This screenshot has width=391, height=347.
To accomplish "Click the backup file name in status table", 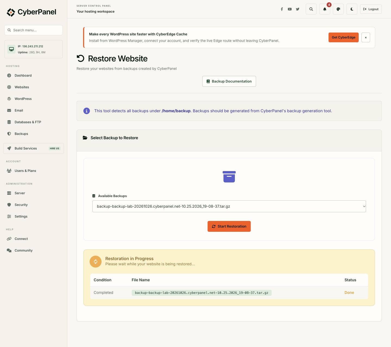I will click(201, 293).
